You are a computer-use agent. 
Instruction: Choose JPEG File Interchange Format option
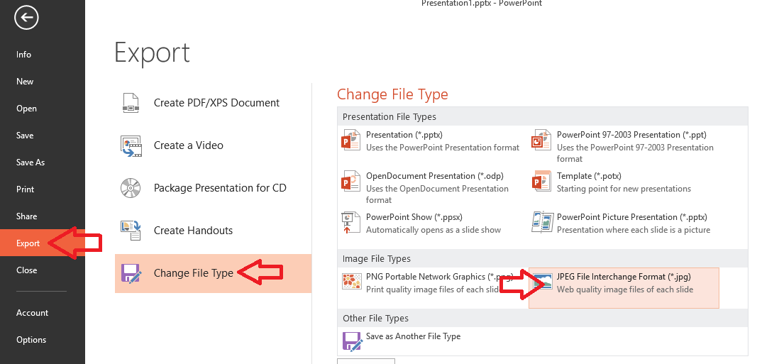tap(624, 288)
